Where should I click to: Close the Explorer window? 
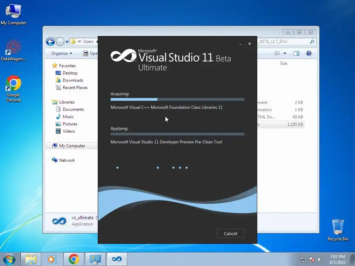(x=311, y=32)
